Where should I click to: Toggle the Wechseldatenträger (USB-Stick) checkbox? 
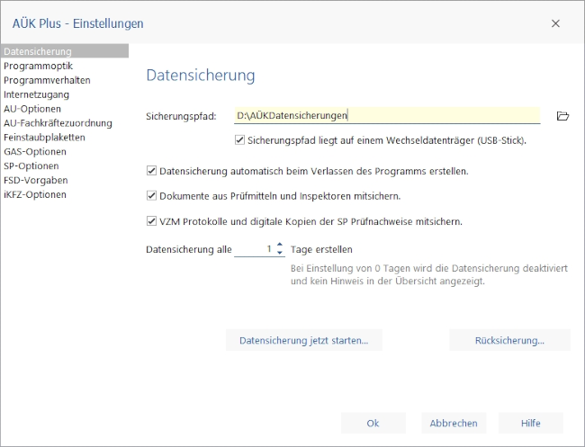pos(239,140)
